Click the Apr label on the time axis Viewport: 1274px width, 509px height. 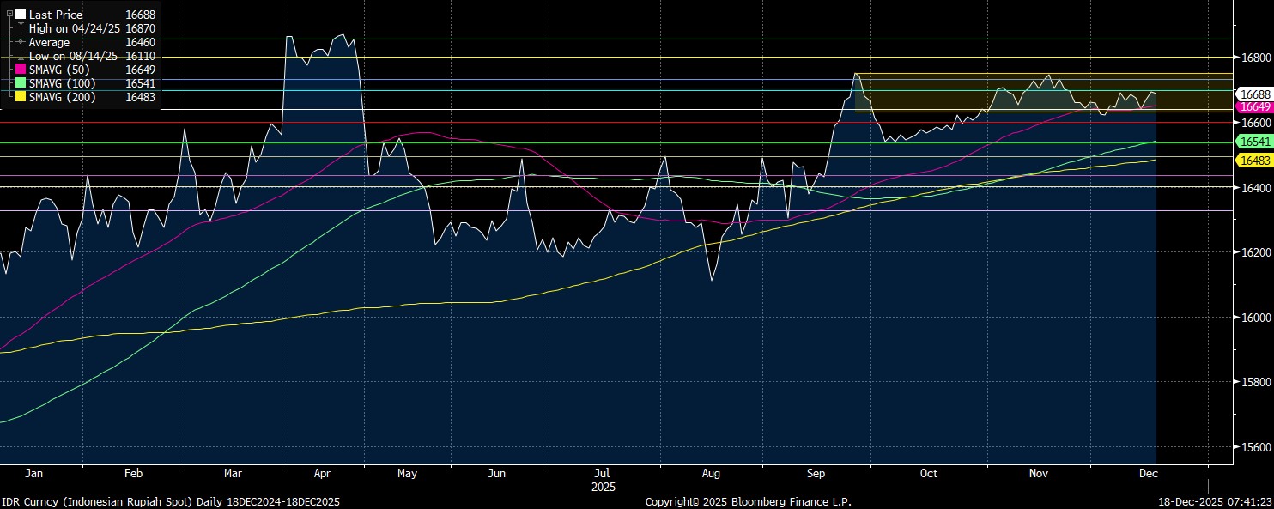(x=323, y=473)
